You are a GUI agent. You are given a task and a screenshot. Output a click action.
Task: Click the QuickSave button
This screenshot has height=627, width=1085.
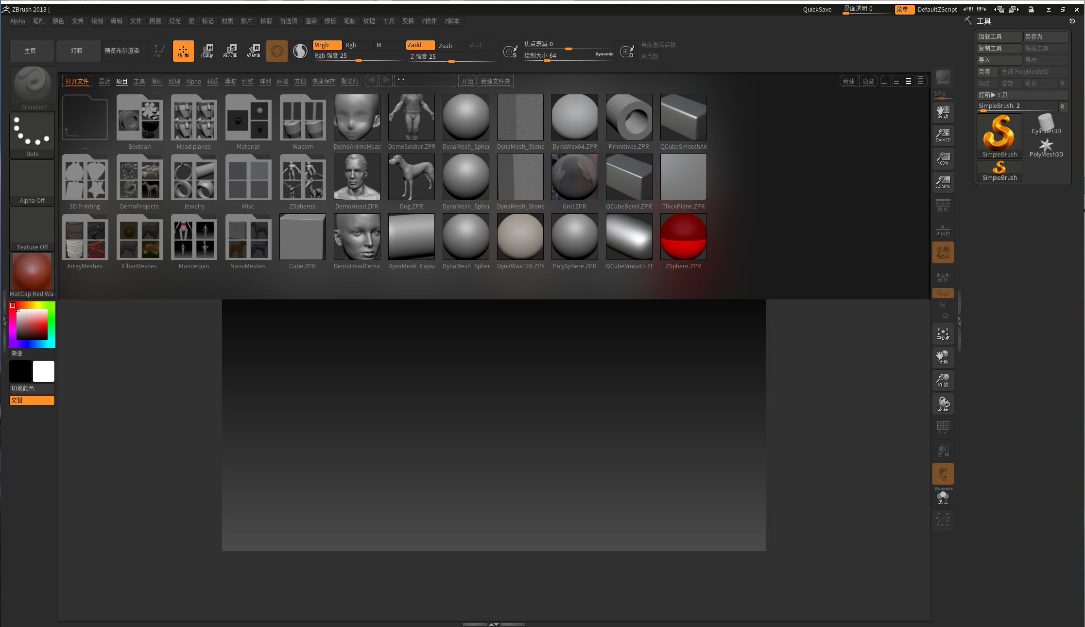(817, 9)
